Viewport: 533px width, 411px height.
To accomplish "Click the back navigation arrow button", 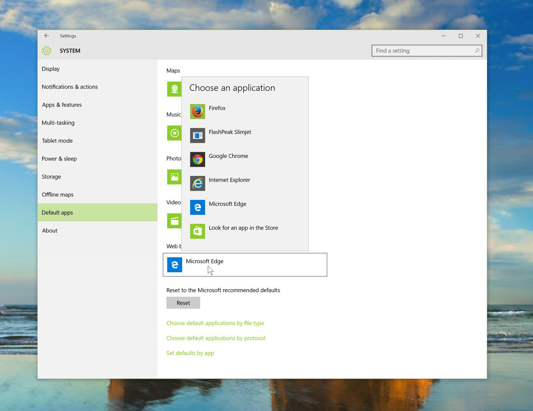I will [x=47, y=36].
